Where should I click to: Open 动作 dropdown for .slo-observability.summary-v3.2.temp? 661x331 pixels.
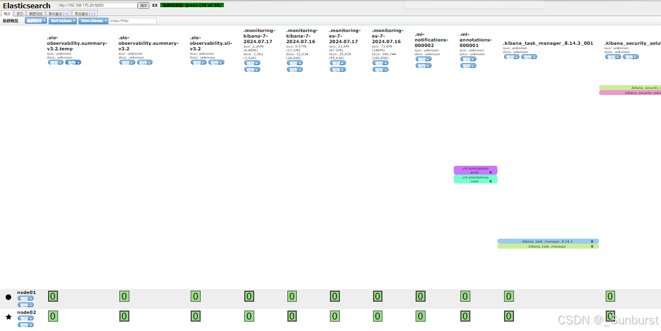coord(73,62)
